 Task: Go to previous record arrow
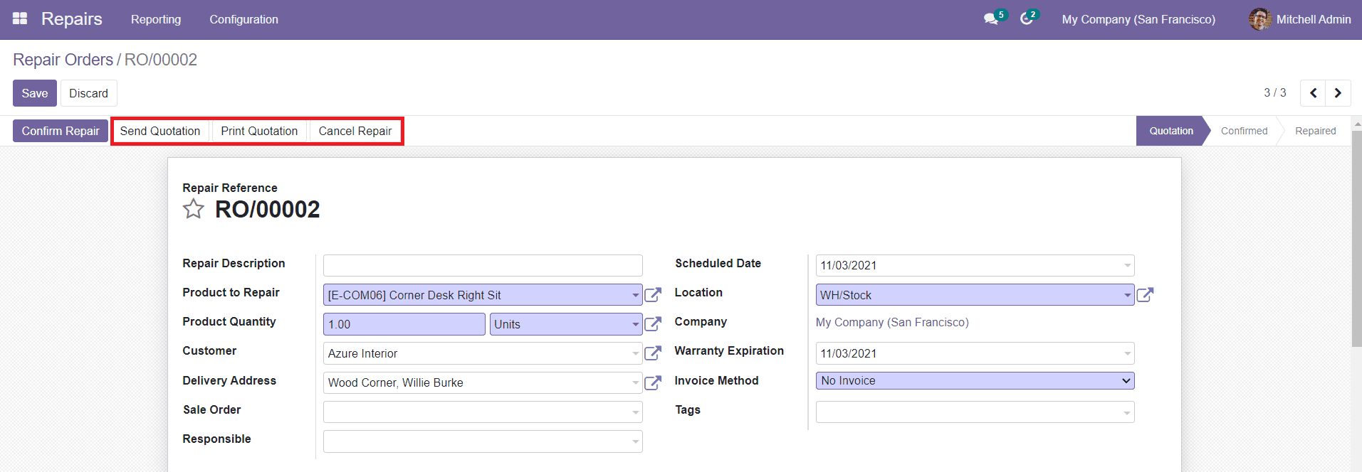1313,93
